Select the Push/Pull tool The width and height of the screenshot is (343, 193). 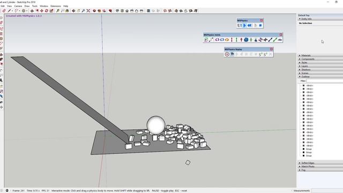pos(32,11)
